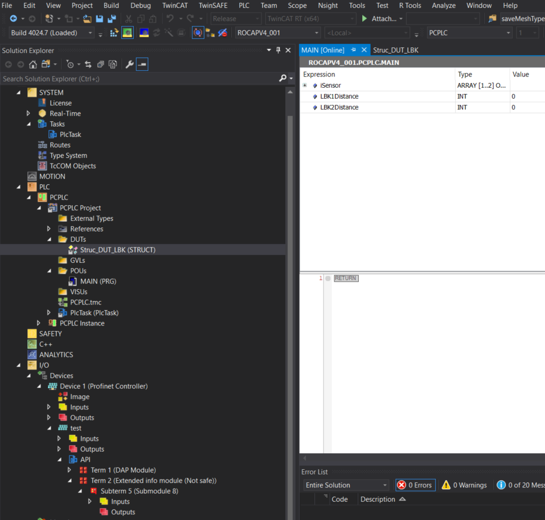The width and height of the screenshot is (545, 520).
Task: Toggle the 0 Warnings filter
Action: [464, 485]
